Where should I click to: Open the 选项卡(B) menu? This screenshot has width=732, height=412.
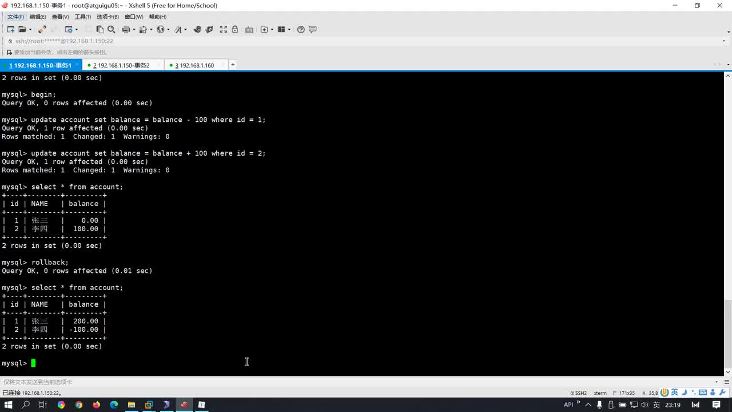tap(108, 17)
